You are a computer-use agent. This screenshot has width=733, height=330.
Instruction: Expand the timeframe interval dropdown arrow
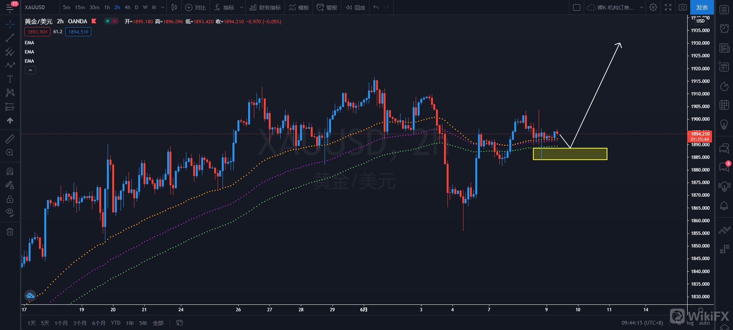(163, 7)
